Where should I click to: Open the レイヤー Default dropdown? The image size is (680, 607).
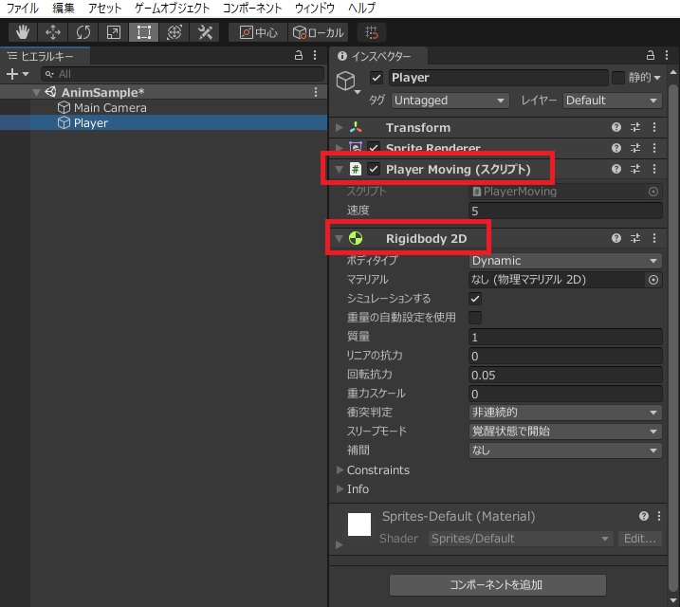(612, 101)
